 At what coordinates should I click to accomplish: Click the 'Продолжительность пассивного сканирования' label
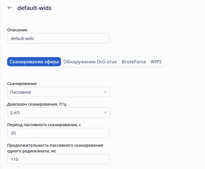pyautogui.click(x=55, y=145)
